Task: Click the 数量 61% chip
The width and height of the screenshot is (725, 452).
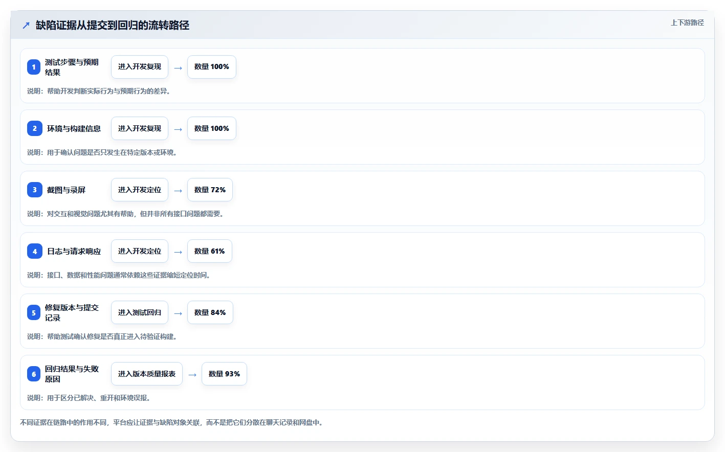Action: [210, 251]
